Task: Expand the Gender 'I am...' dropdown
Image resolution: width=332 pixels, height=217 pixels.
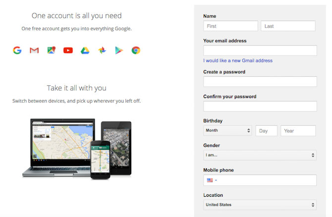Action: [260, 156]
